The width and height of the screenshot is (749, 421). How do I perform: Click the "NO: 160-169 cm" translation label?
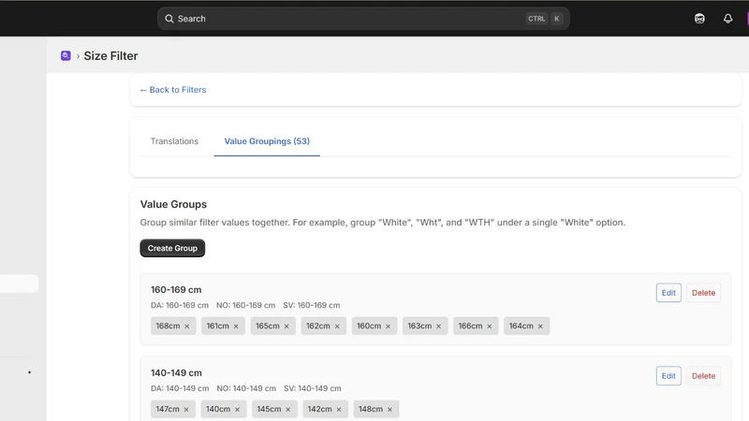coord(245,305)
